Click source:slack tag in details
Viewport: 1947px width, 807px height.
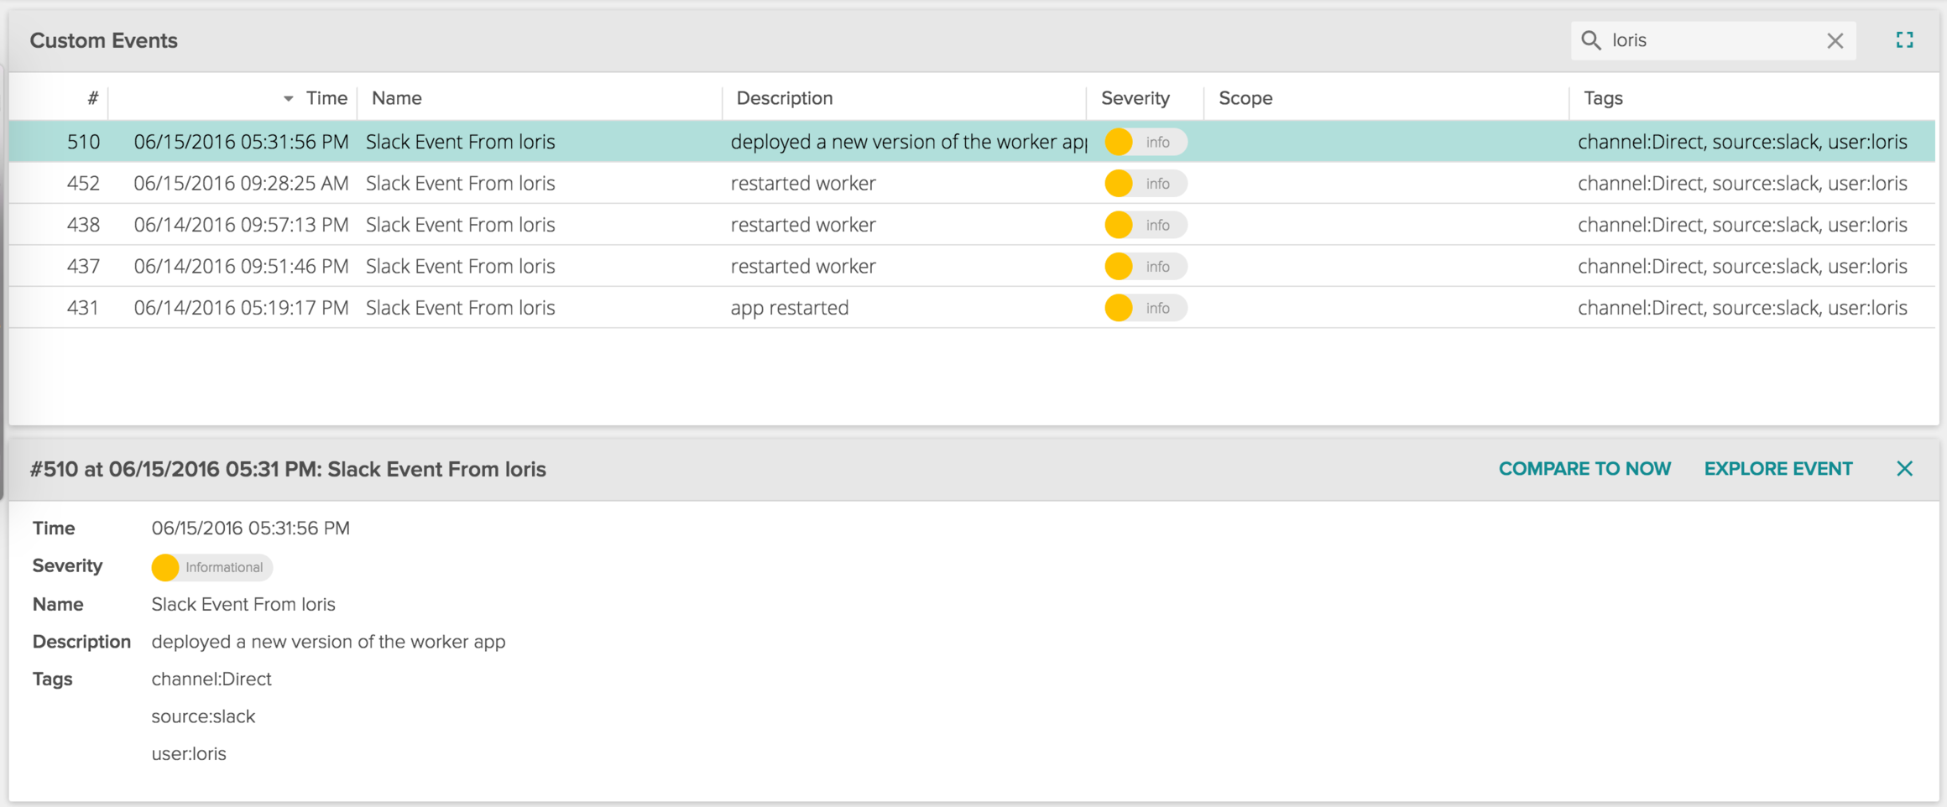click(203, 716)
